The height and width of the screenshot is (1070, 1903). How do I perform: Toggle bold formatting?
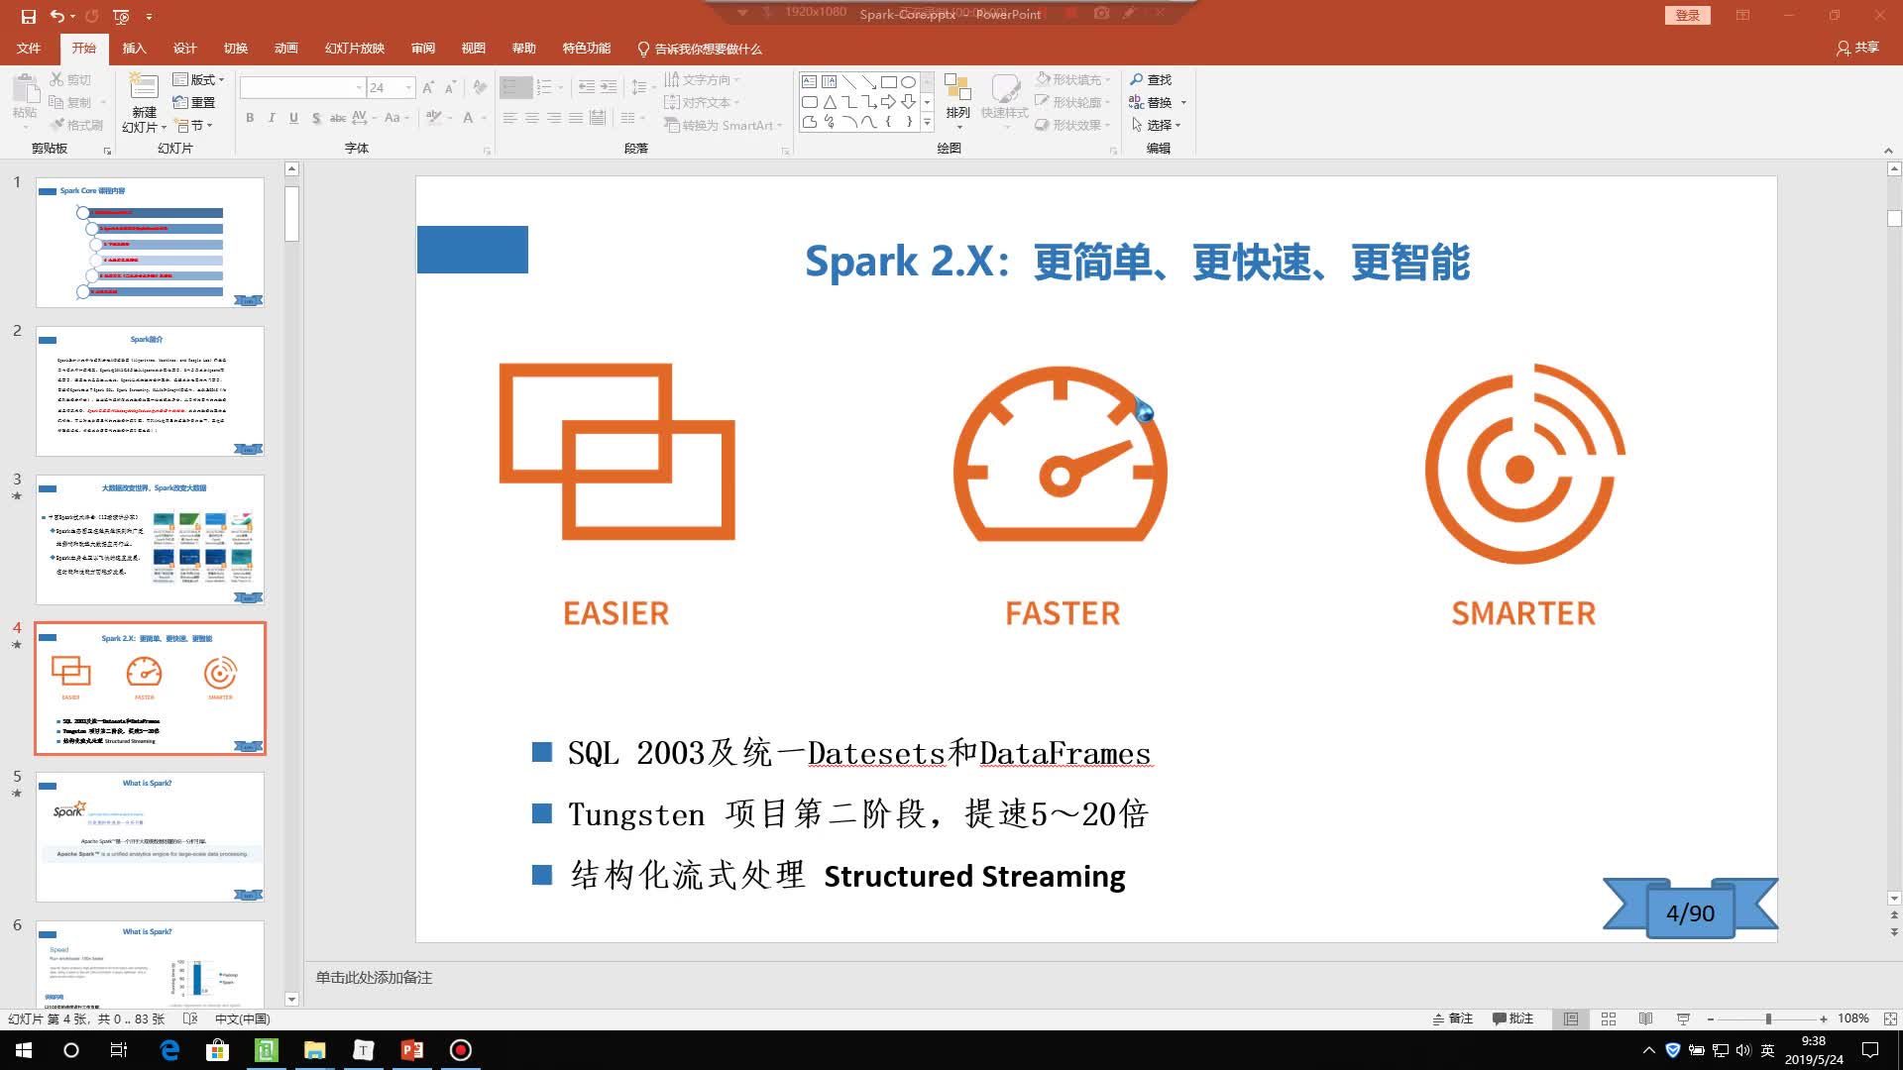(x=249, y=118)
